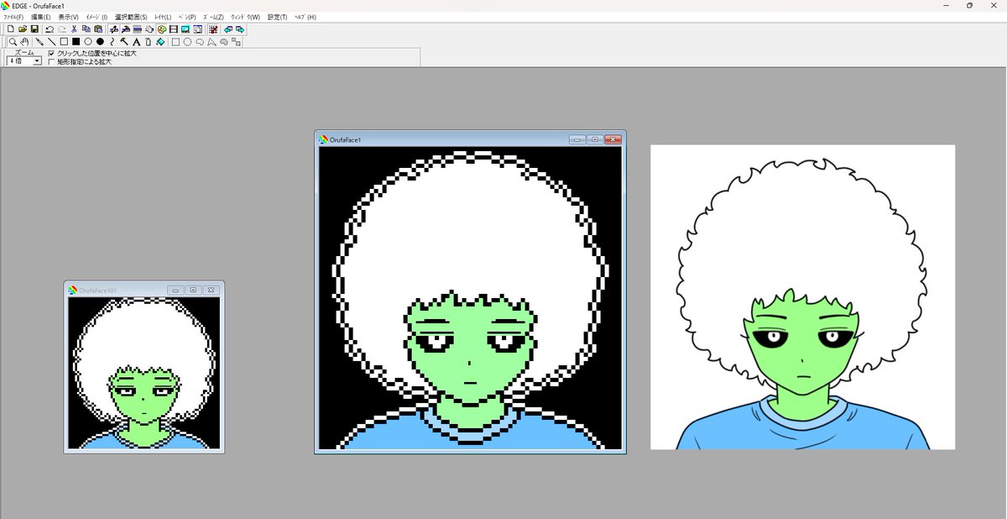1007x519 pixels.
Task: Choose the lasso selection tool
Action: coord(199,42)
